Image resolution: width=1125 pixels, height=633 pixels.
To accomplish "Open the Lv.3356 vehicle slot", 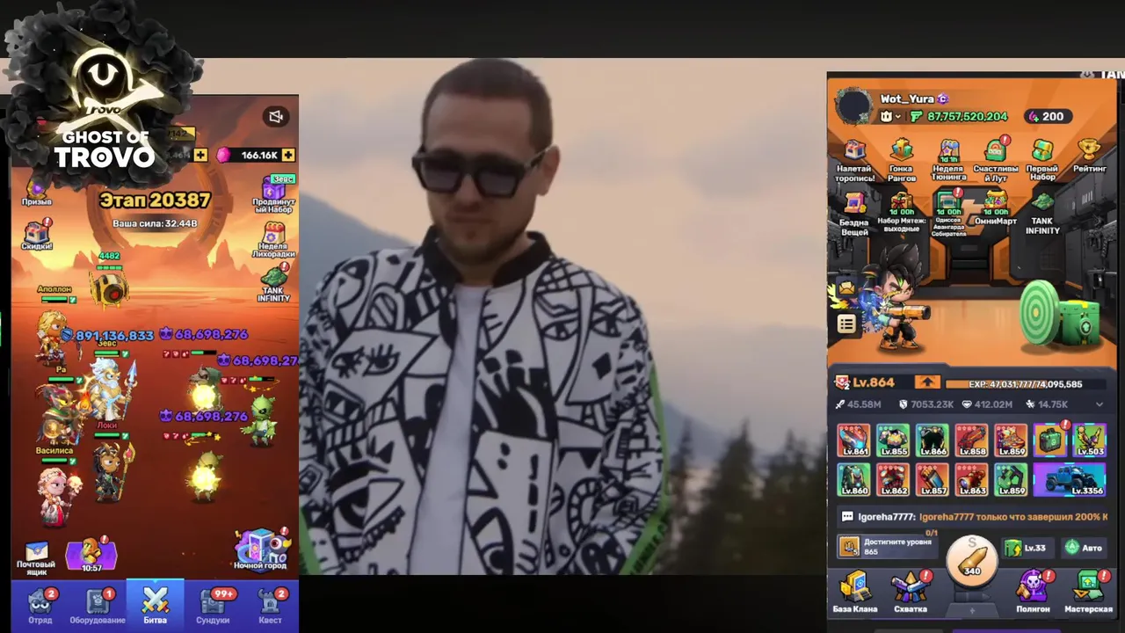I will (1070, 480).
